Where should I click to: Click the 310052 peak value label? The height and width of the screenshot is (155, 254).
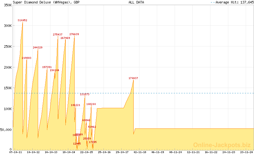tap(22, 20)
